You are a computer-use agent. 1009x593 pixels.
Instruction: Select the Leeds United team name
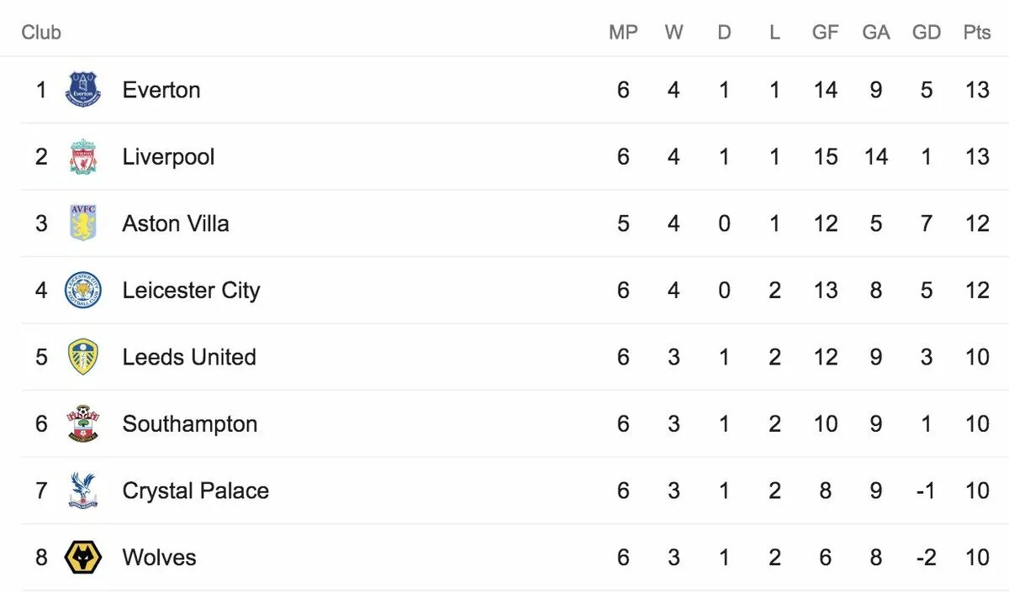pyautogui.click(x=189, y=357)
